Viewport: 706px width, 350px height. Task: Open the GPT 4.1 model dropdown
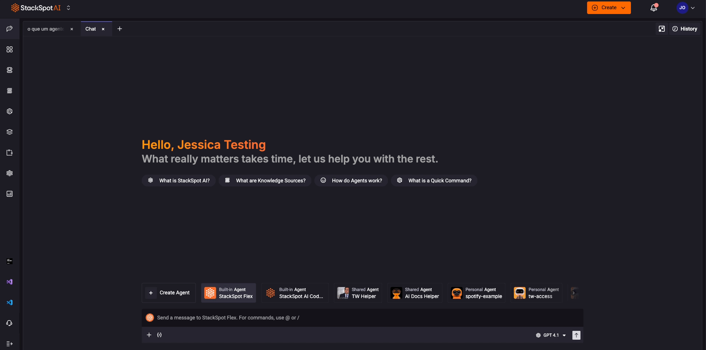(551, 335)
